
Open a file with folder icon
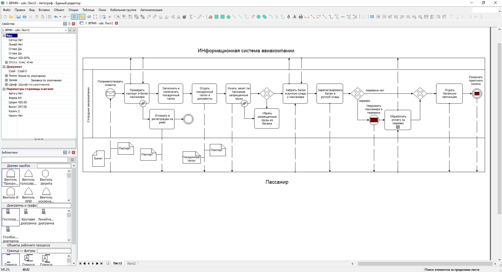click(x=11, y=17)
